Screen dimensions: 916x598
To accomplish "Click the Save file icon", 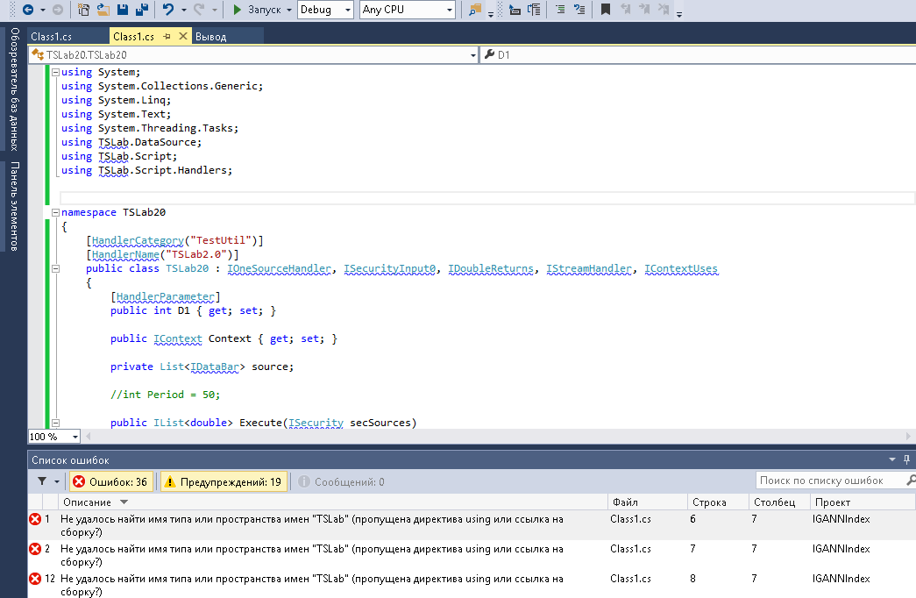I will click(x=122, y=10).
